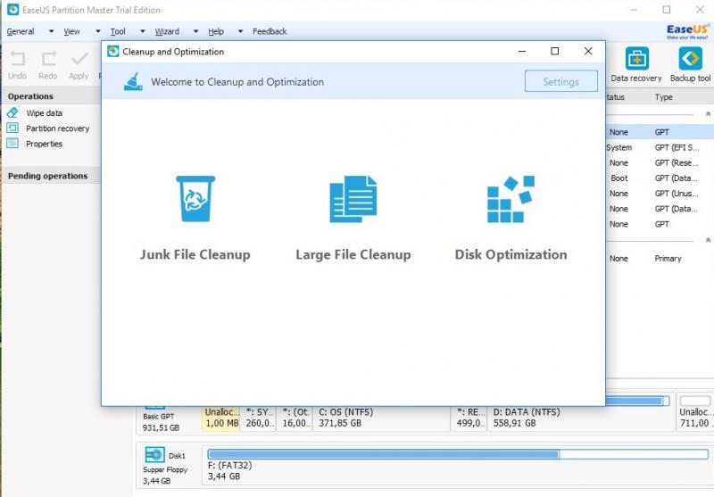Click the EaseUS logo at top right
The image size is (714, 497).
pyautogui.click(x=687, y=31)
